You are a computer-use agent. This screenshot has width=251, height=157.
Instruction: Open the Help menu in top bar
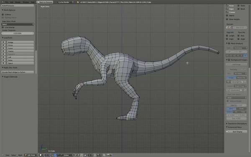point(33,2)
